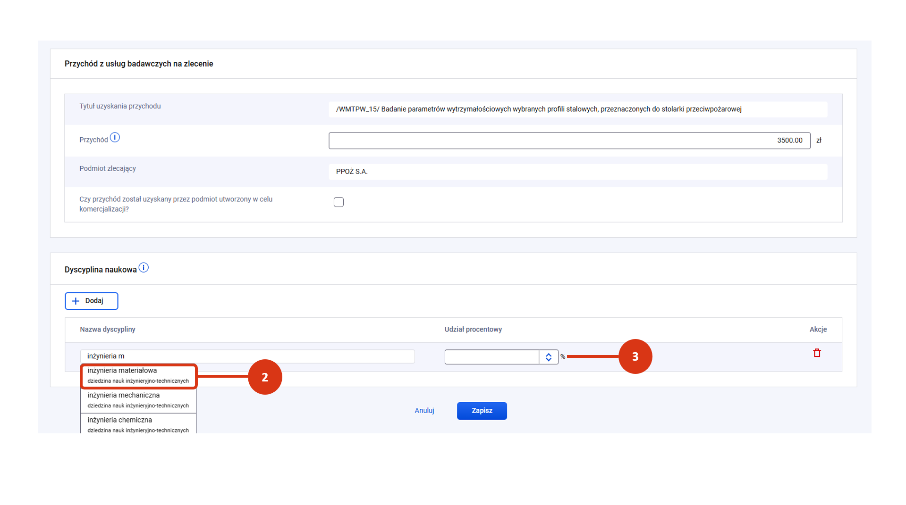Image resolution: width=906 pixels, height=505 pixels.
Task: Click the info icon beside Dyscyplina naukowa
Action: (x=144, y=268)
